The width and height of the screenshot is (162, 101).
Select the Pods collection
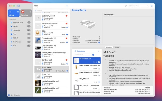tap(20, 34)
